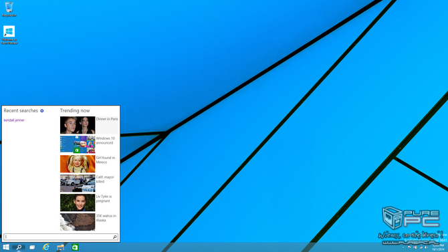The image size is (448, 252).
Task: Click the Search taskbar icon
Action: [19, 247]
